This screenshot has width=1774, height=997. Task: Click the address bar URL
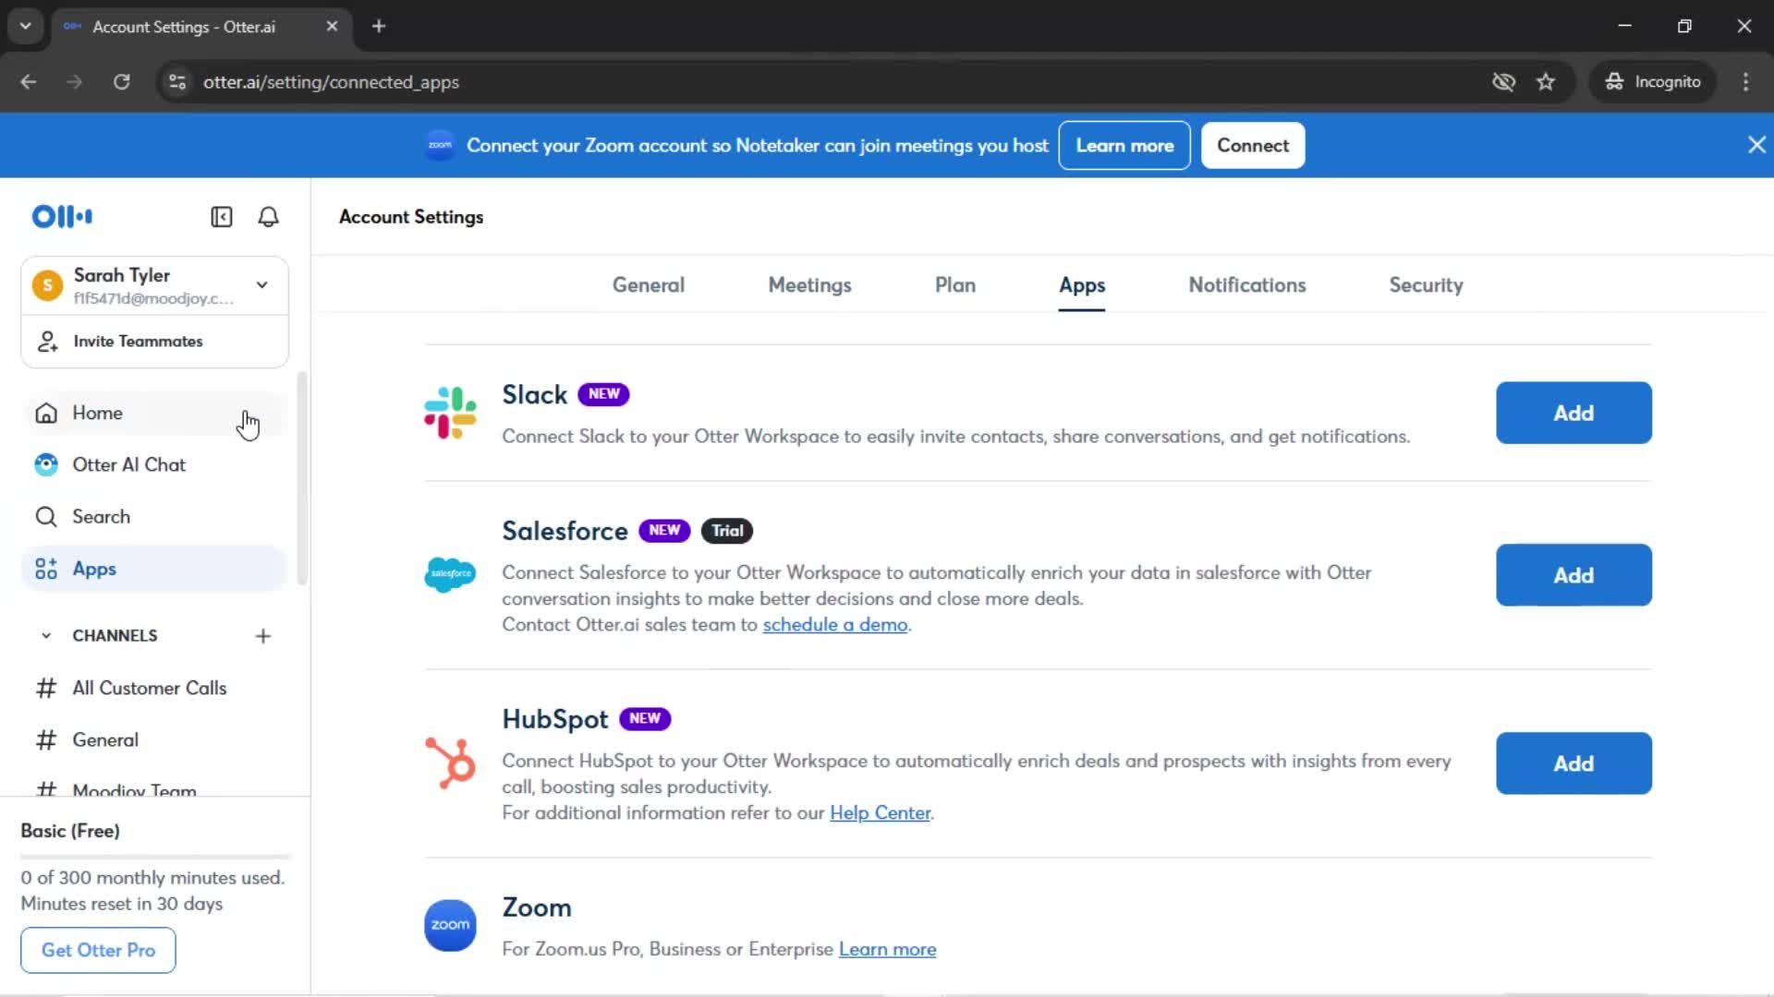coord(331,82)
